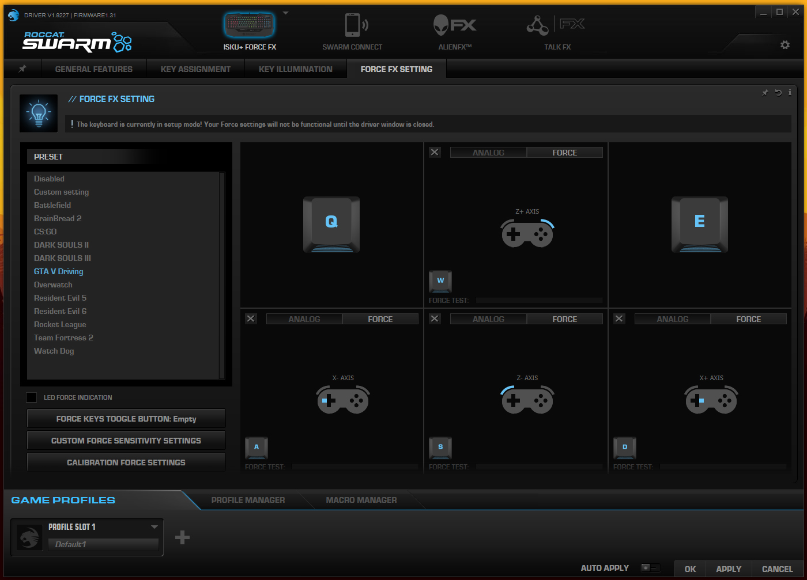Screen dimensions: 807x580
Task: Click the Force Test bar for W key
Action: tap(539, 301)
